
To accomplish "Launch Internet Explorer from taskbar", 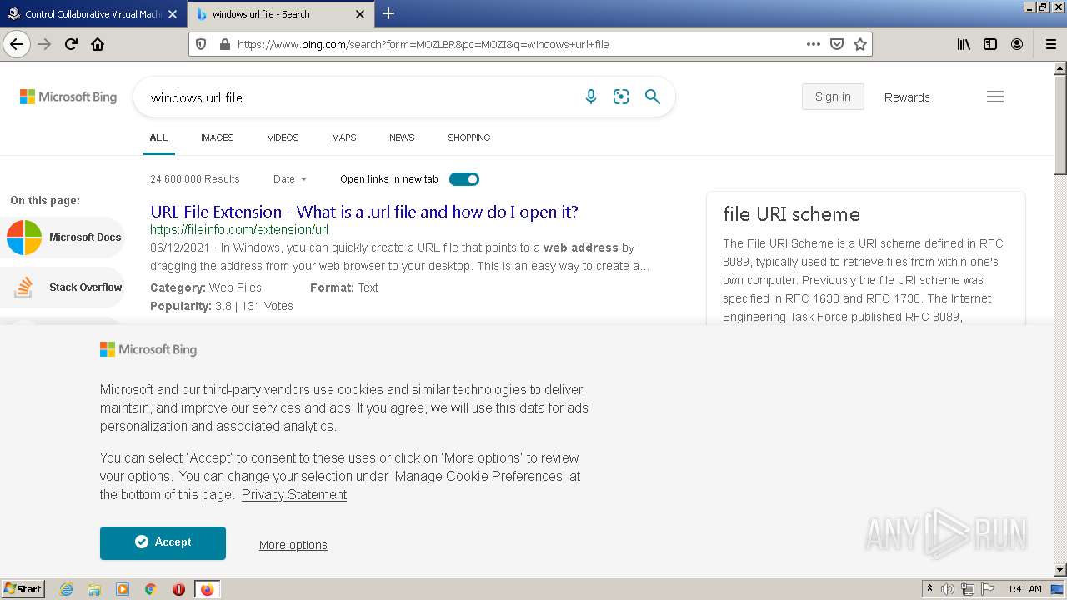I will click(67, 589).
